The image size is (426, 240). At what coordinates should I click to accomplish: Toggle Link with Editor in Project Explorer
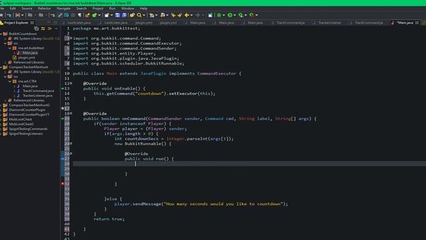[43, 28]
